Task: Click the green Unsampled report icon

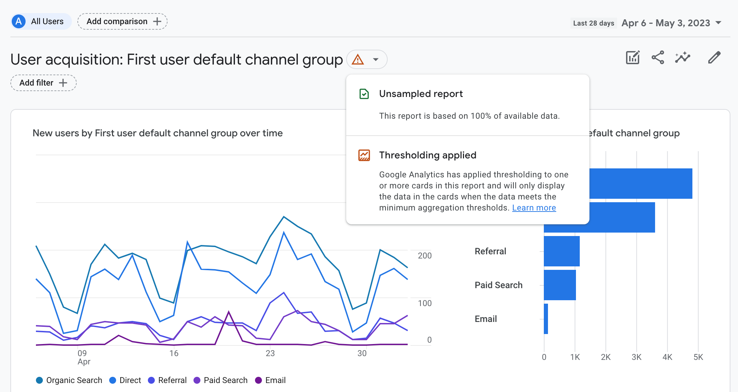Action: pos(364,94)
